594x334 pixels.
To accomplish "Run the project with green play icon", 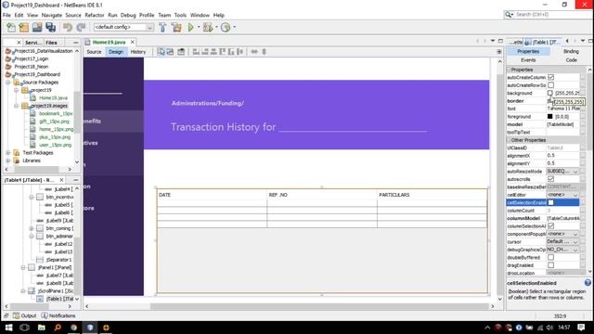I will (191, 27).
